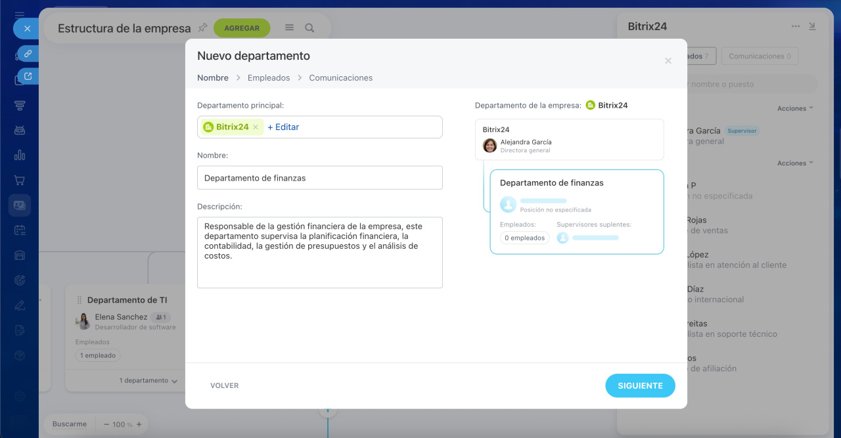Click the Volver button

[x=225, y=385]
